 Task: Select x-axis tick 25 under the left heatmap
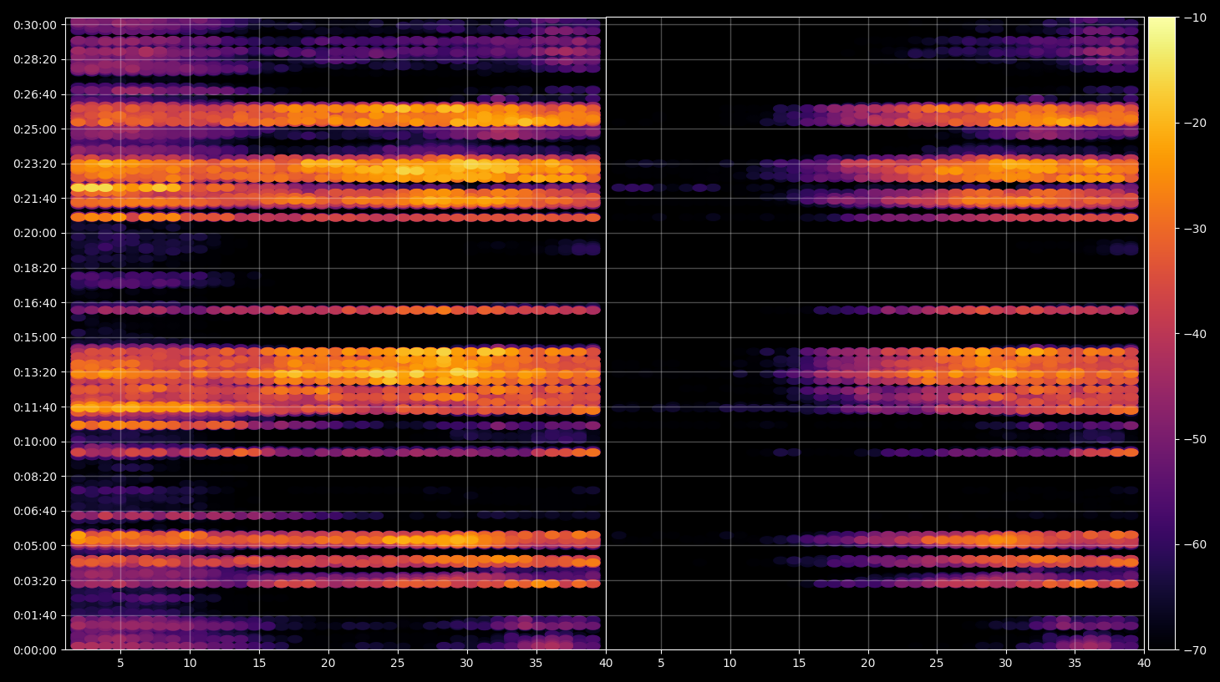point(397,664)
